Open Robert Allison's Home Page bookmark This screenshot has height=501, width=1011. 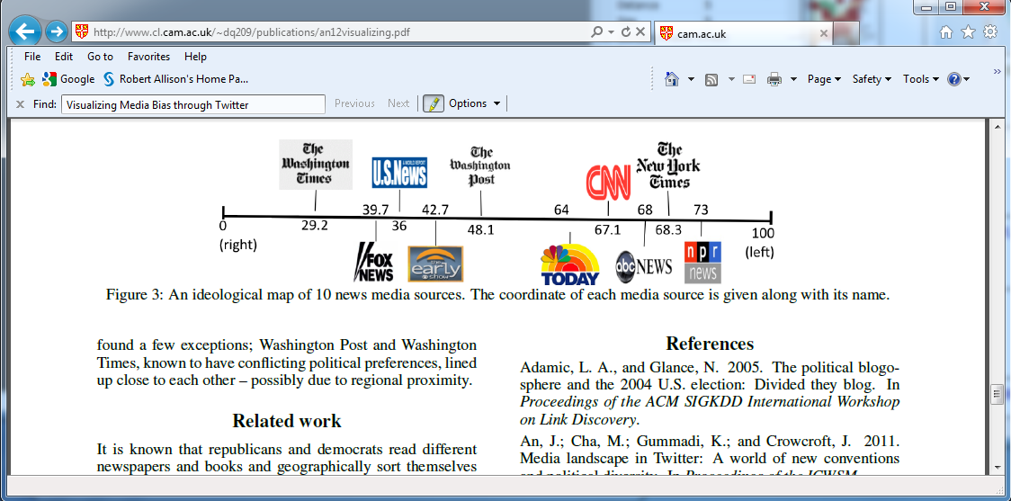175,79
